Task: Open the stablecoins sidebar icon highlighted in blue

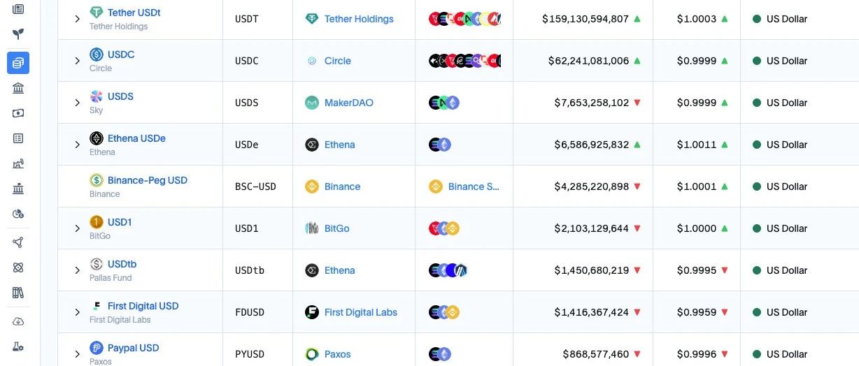Action: coord(18,63)
